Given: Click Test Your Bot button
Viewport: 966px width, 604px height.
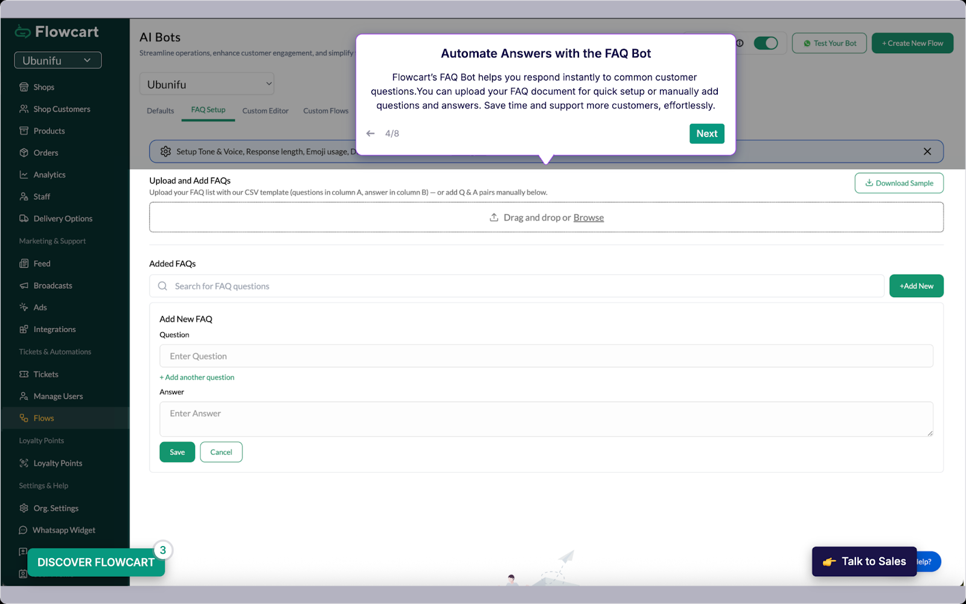Looking at the screenshot, I should (x=829, y=43).
